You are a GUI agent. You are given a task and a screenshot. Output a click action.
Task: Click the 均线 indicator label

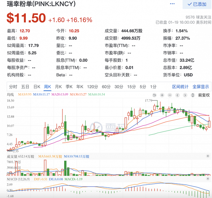tap(10, 95)
